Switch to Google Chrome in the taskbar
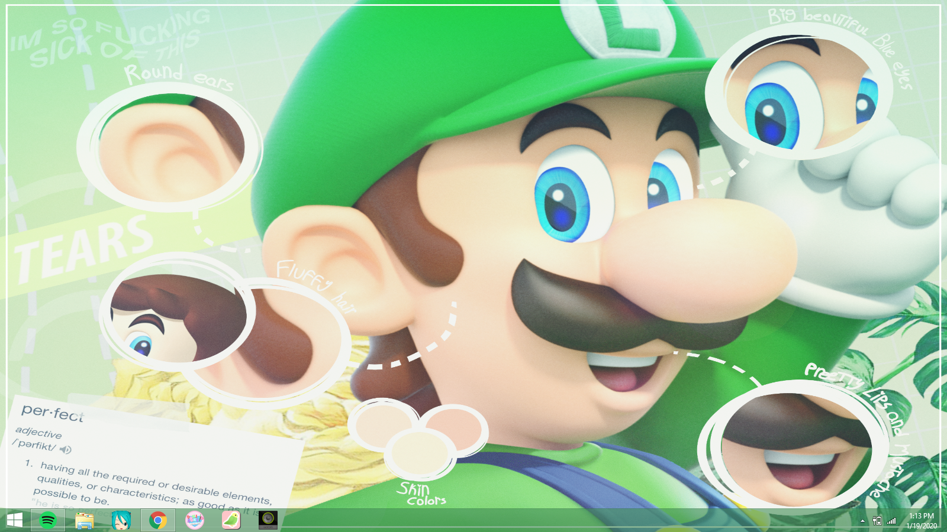947x532 pixels. [158, 520]
